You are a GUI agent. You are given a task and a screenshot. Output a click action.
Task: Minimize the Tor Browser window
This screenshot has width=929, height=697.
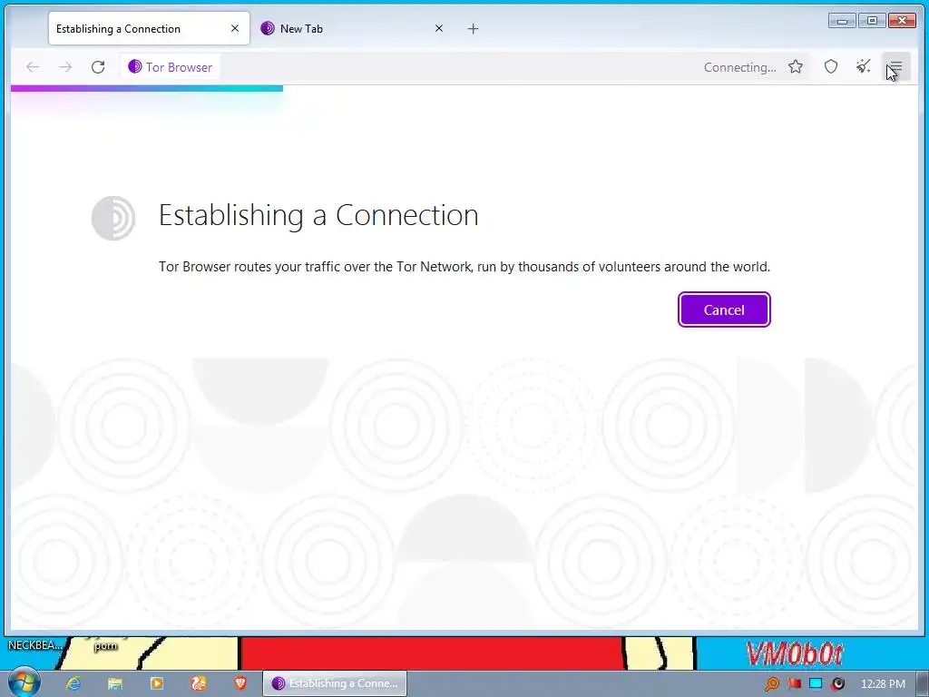842,21
